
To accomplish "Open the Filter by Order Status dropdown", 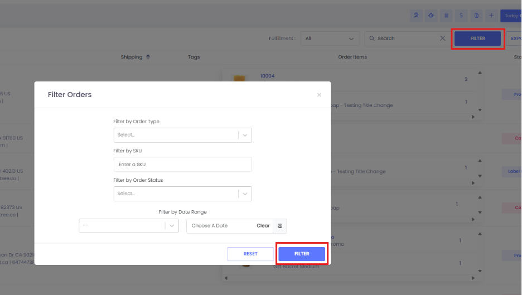I will [245, 194].
